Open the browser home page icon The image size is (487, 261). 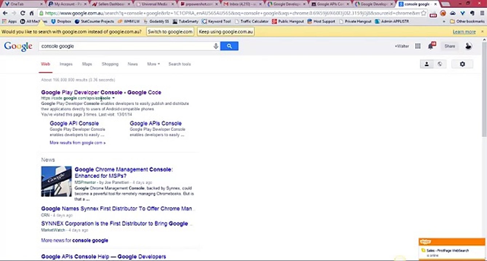(32, 13)
